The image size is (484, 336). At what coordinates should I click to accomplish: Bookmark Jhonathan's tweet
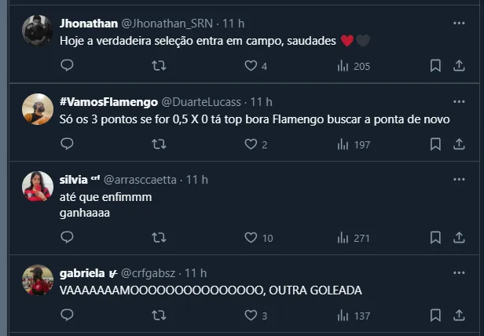[x=435, y=66]
